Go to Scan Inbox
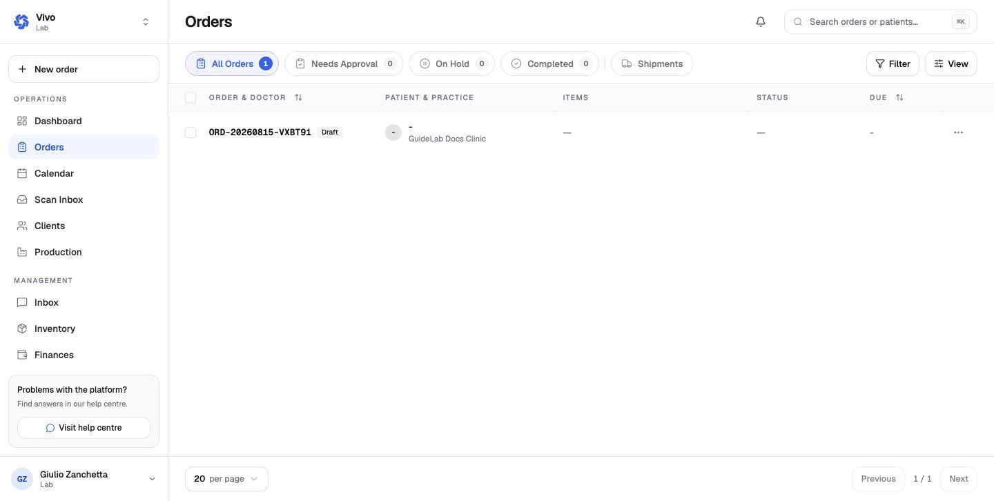Screen dimensions: 994x501 pos(84,199)
